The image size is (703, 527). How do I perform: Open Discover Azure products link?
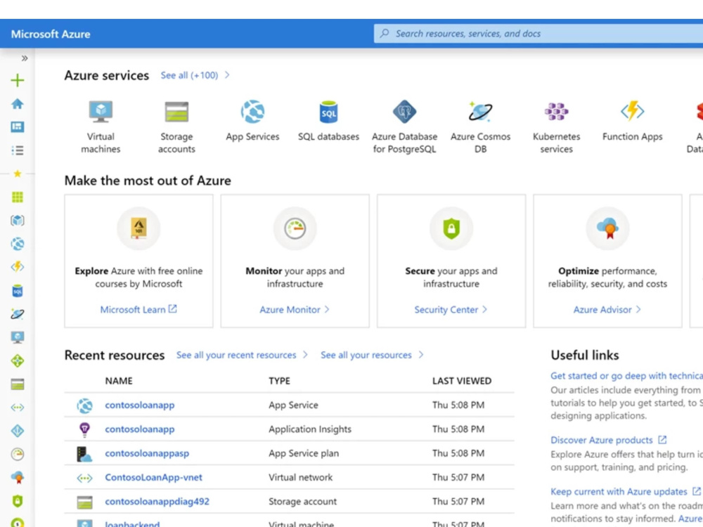point(609,440)
